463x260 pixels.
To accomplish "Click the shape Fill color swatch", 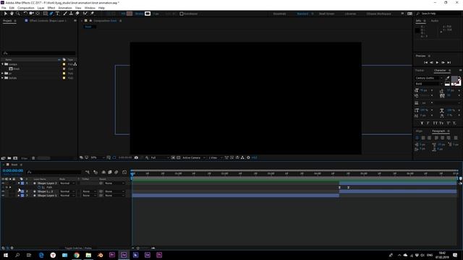I will click(x=129, y=14).
